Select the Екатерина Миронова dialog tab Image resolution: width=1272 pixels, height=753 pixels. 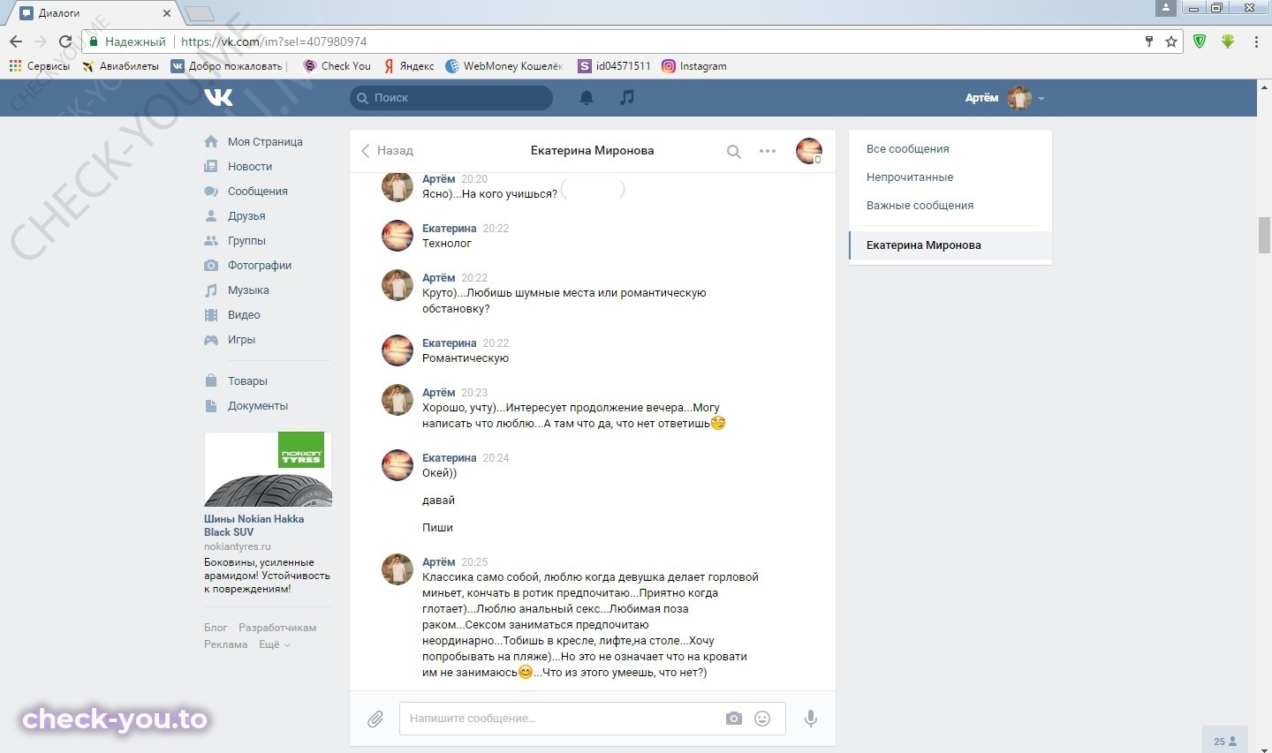coord(950,245)
